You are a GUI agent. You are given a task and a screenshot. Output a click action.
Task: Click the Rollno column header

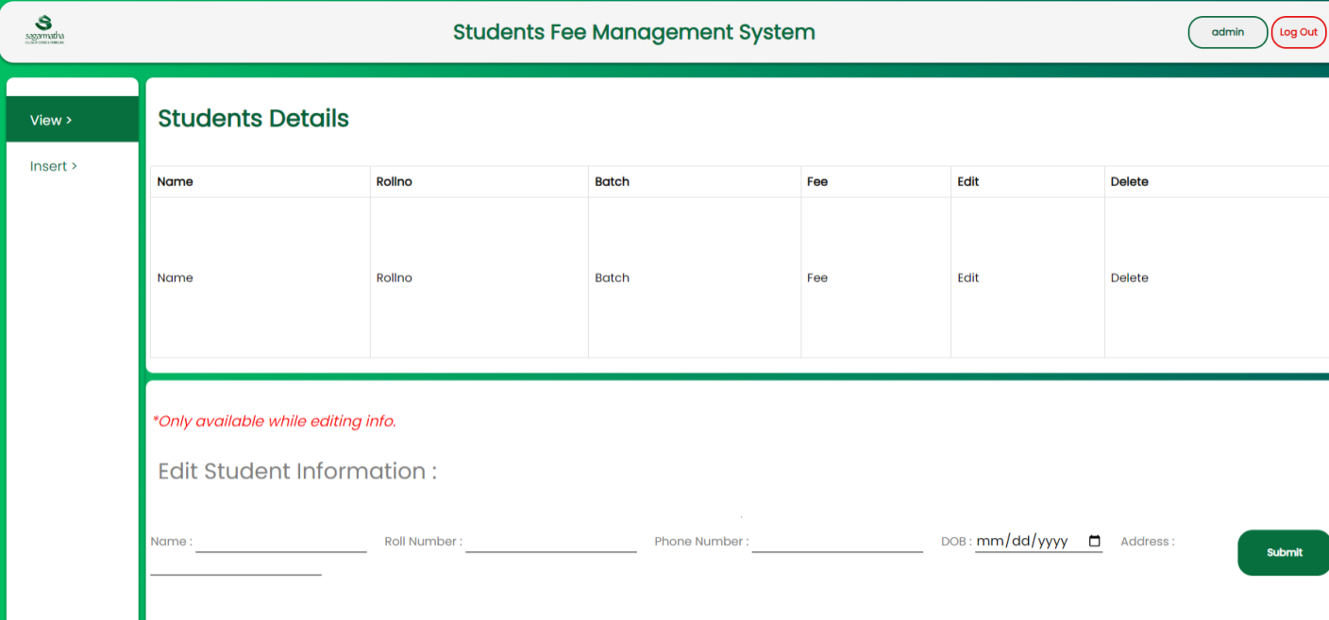tap(394, 182)
